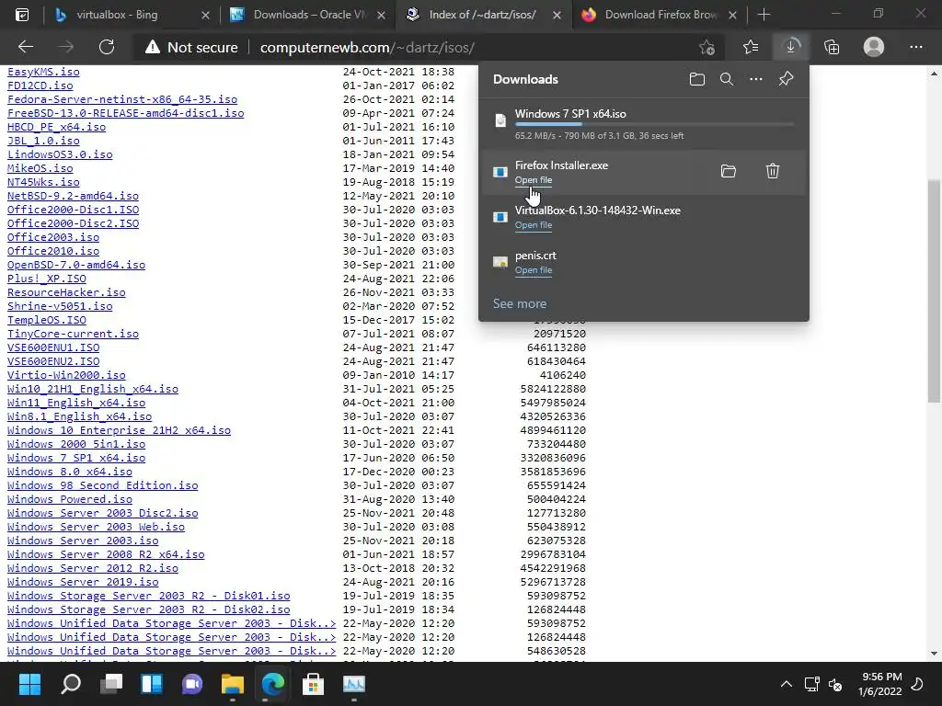Screen dimensions: 942x706
Task: Download Windows_Server_2019.iso
Action: [83, 582]
